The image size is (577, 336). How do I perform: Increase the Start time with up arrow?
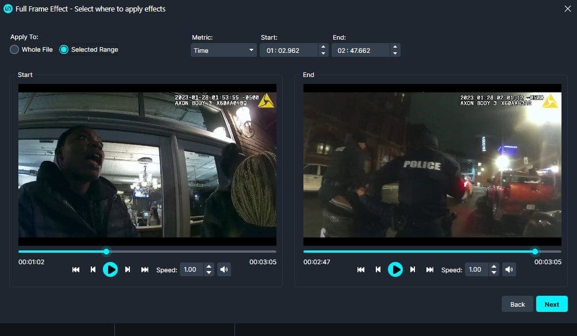[x=323, y=47]
